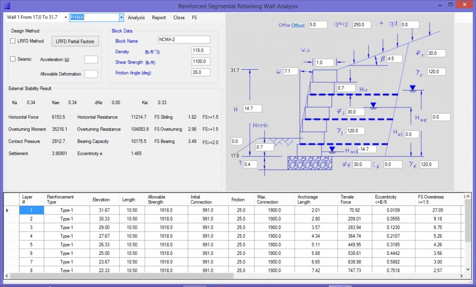Open the Report menu
The height and width of the screenshot is (287, 476).
coord(159,17)
